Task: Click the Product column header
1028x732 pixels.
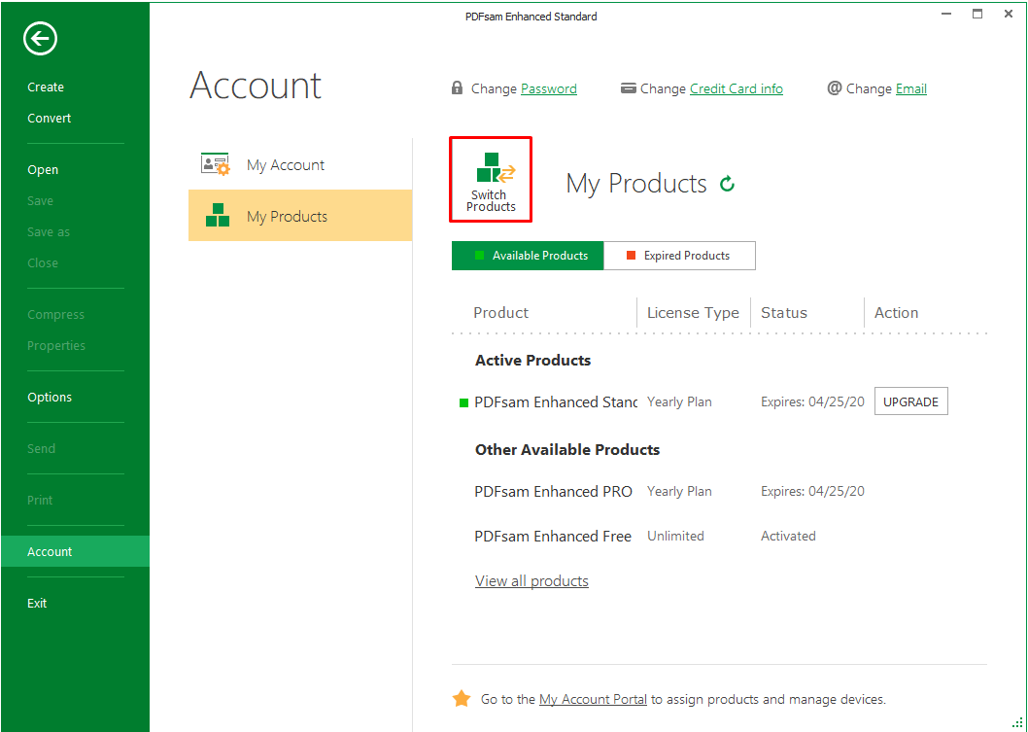Action: click(x=501, y=312)
